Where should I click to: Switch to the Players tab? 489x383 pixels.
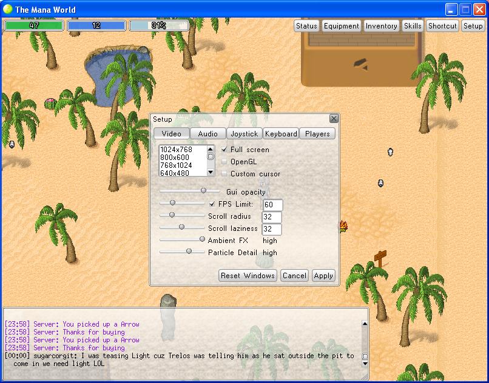(x=317, y=134)
